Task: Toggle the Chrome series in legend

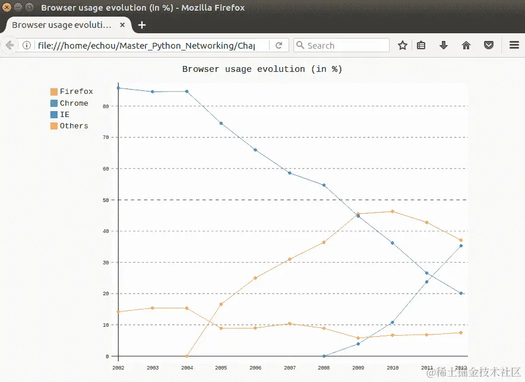Action: (x=69, y=103)
